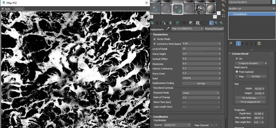The height and width of the screenshot is (128, 276).
Task: Click the Displacement Scaling No Map button
Action: click(201, 84)
